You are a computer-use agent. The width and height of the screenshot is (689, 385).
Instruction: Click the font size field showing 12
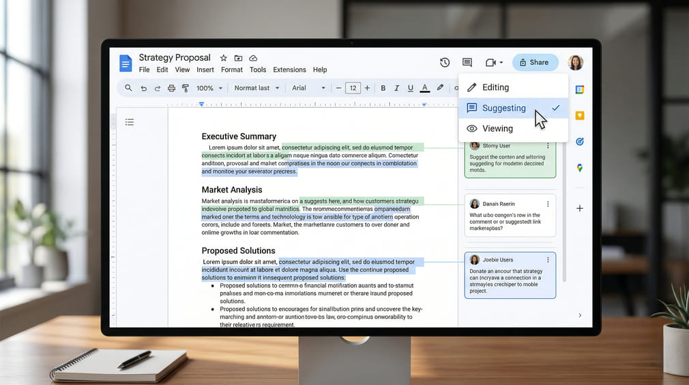353,88
